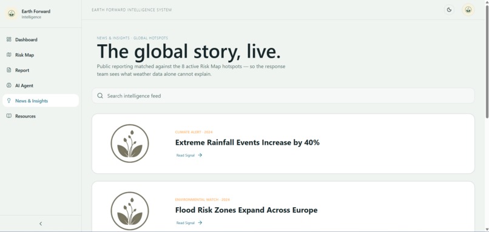Open Dashboard from the sidebar
This screenshot has width=489, height=232.
click(x=41, y=39)
